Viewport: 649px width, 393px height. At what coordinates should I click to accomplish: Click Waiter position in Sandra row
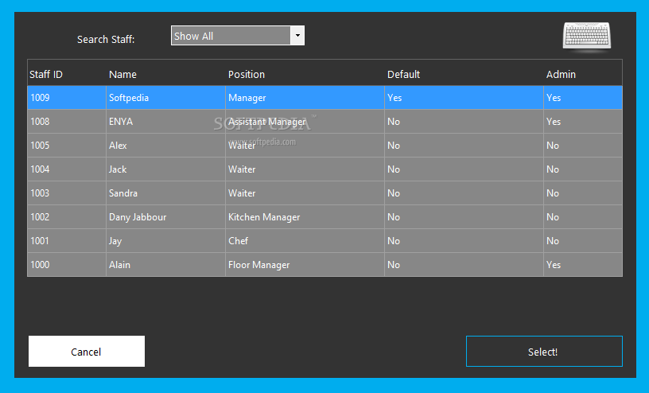coord(305,193)
